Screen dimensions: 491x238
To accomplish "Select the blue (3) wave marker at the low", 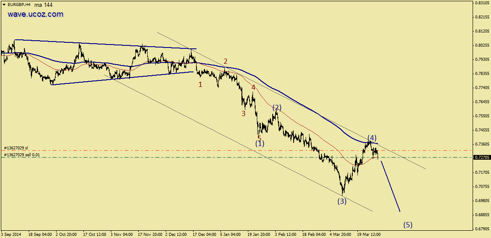I will click(342, 201).
